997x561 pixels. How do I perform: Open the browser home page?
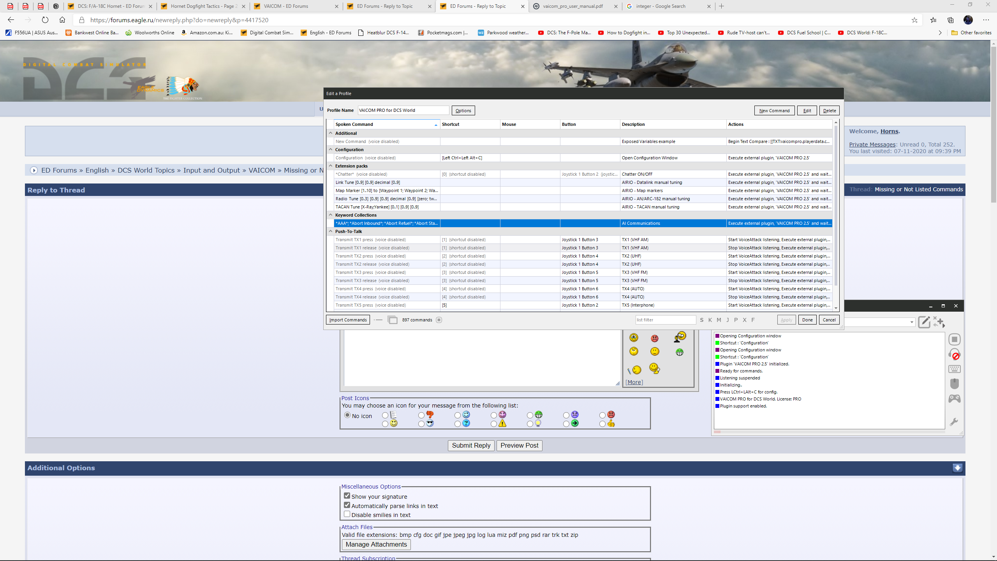[x=62, y=20]
